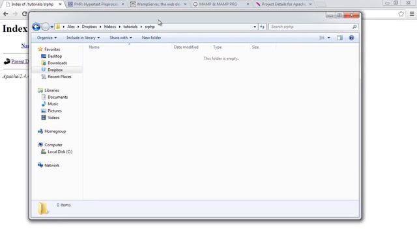The width and height of the screenshot is (417, 234).
Task: Expand the arrow between Dropbox and htdocs
Action: 100,27
